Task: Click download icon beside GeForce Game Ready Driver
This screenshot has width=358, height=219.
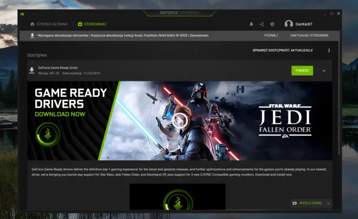Action: click(x=32, y=70)
